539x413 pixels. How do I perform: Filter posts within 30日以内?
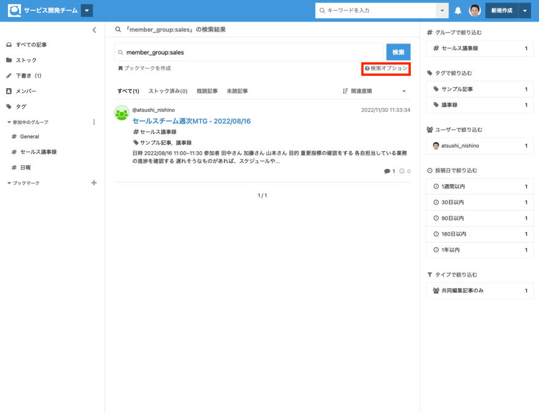click(480, 202)
